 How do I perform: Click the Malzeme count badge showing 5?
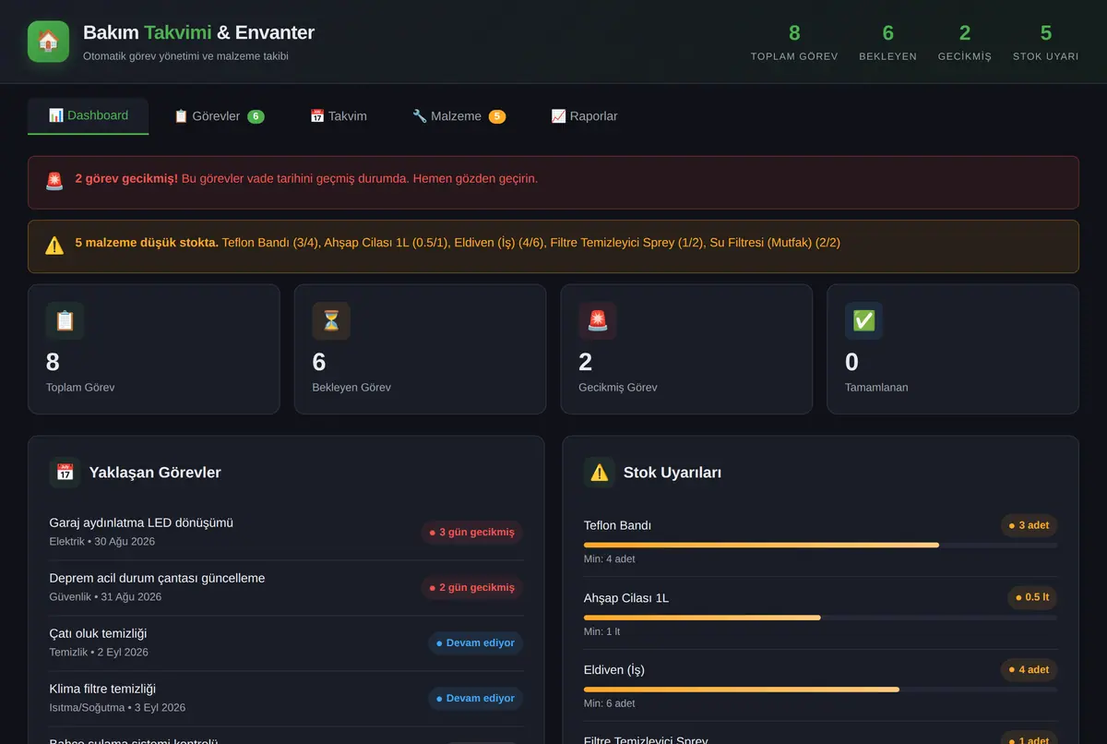(497, 116)
